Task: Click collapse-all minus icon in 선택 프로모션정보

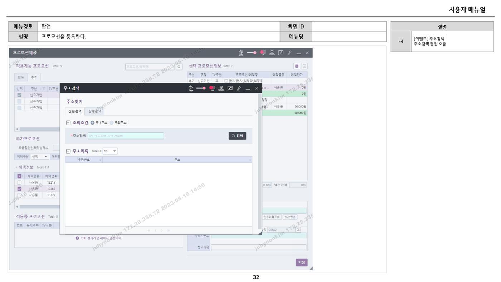Action: (304, 66)
